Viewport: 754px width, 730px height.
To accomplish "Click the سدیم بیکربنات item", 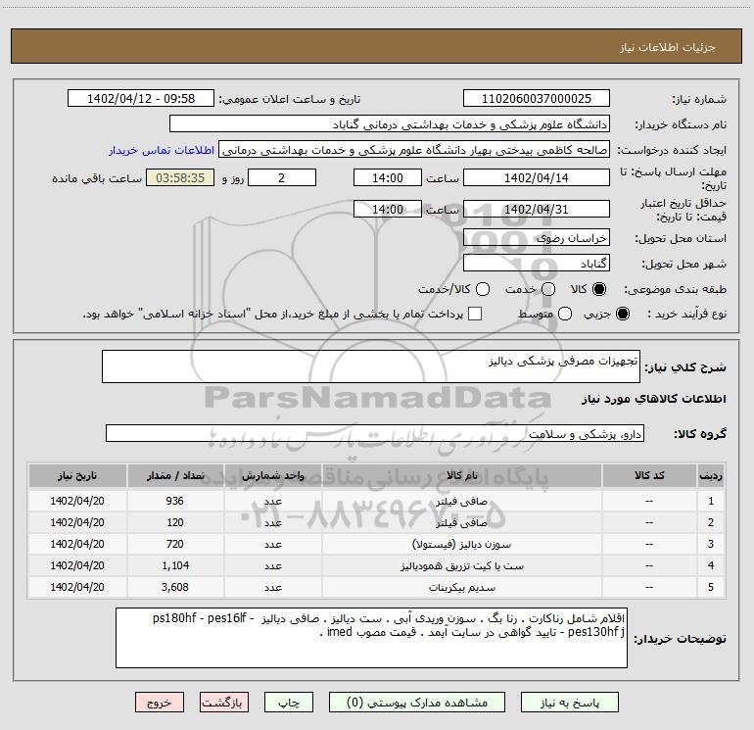I will tap(461, 588).
